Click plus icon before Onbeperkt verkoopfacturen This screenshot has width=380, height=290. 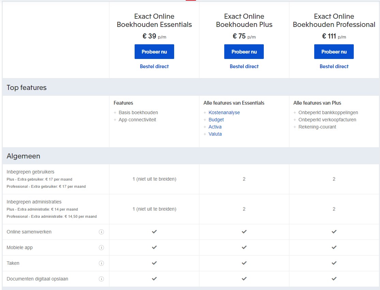point(295,120)
